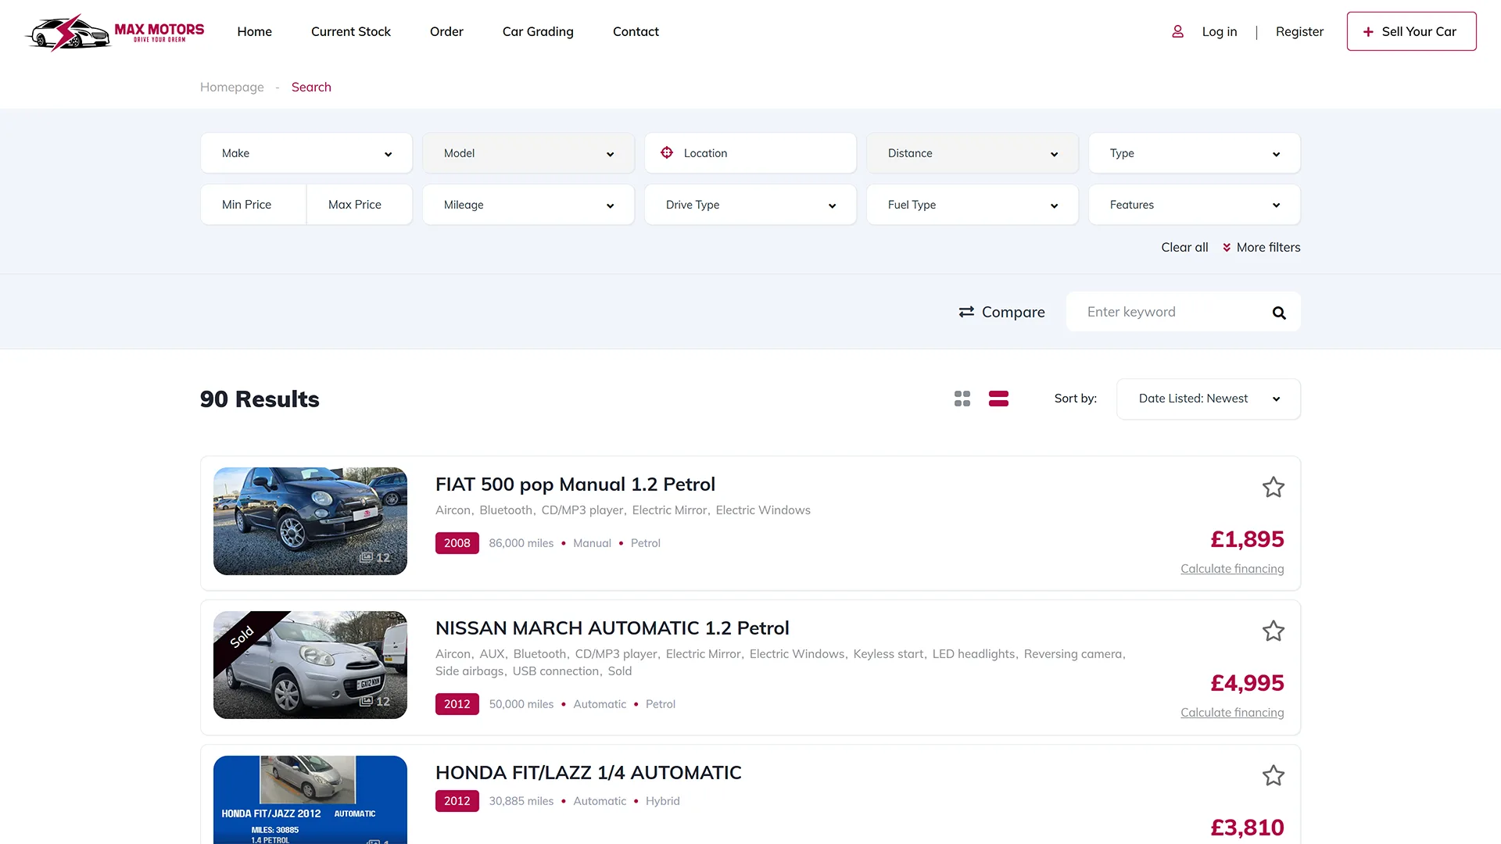Open the Sort by Date Listed dropdown

(x=1208, y=399)
